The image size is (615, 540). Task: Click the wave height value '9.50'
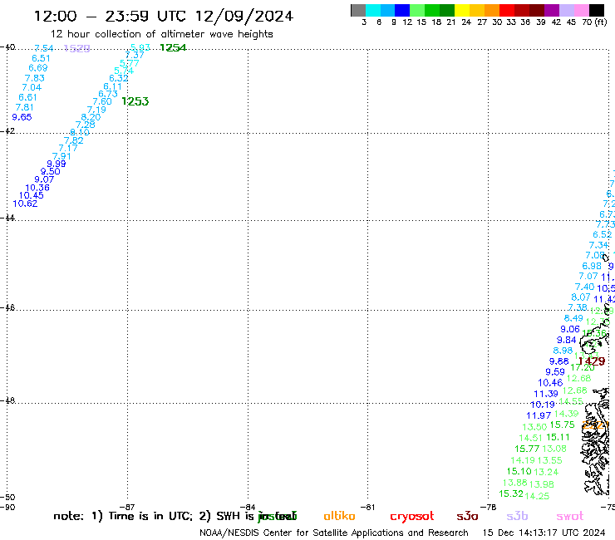click(x=50, y=171)
